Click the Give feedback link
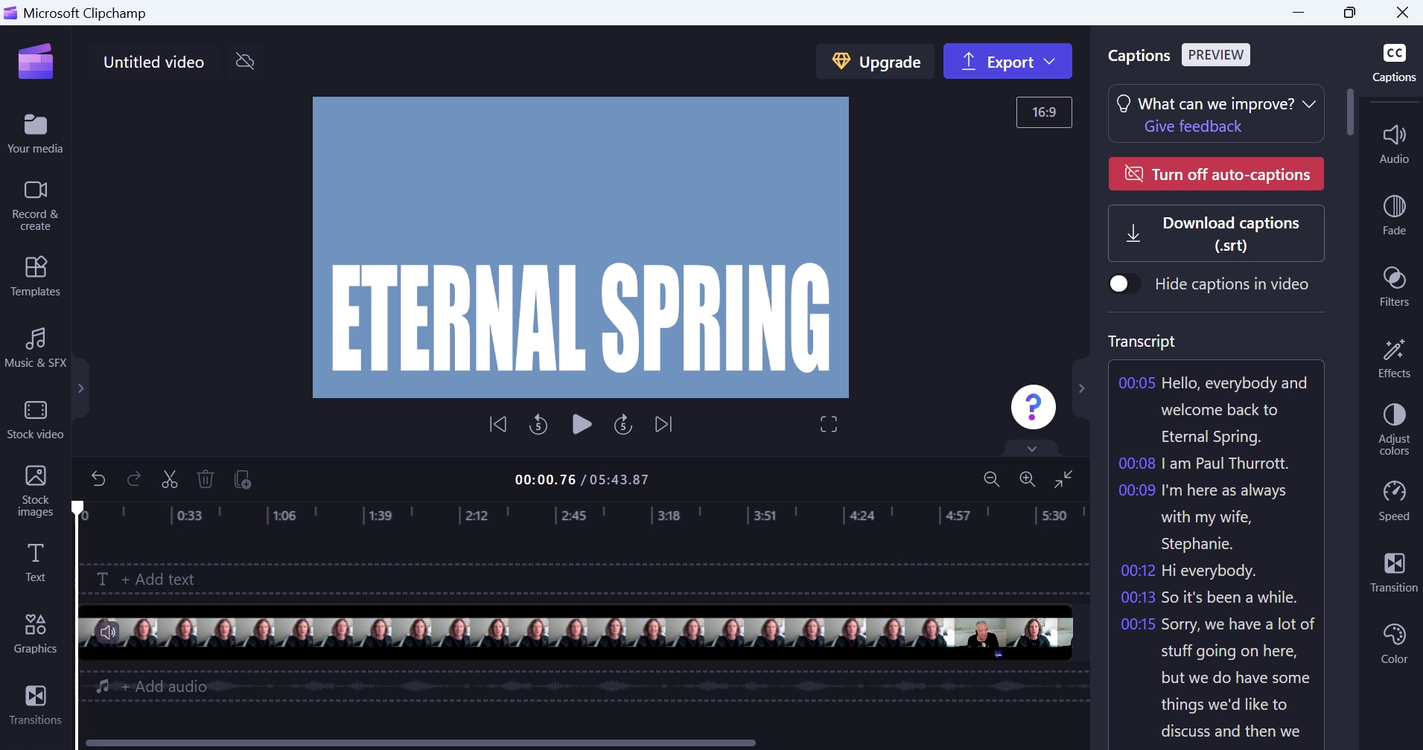 pos(1193,126)
